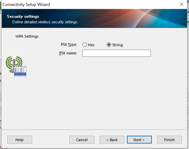The height and width of the screenshot is (149, 189).
Task: Click the "PSK name:" label
Action: (68, 53)
